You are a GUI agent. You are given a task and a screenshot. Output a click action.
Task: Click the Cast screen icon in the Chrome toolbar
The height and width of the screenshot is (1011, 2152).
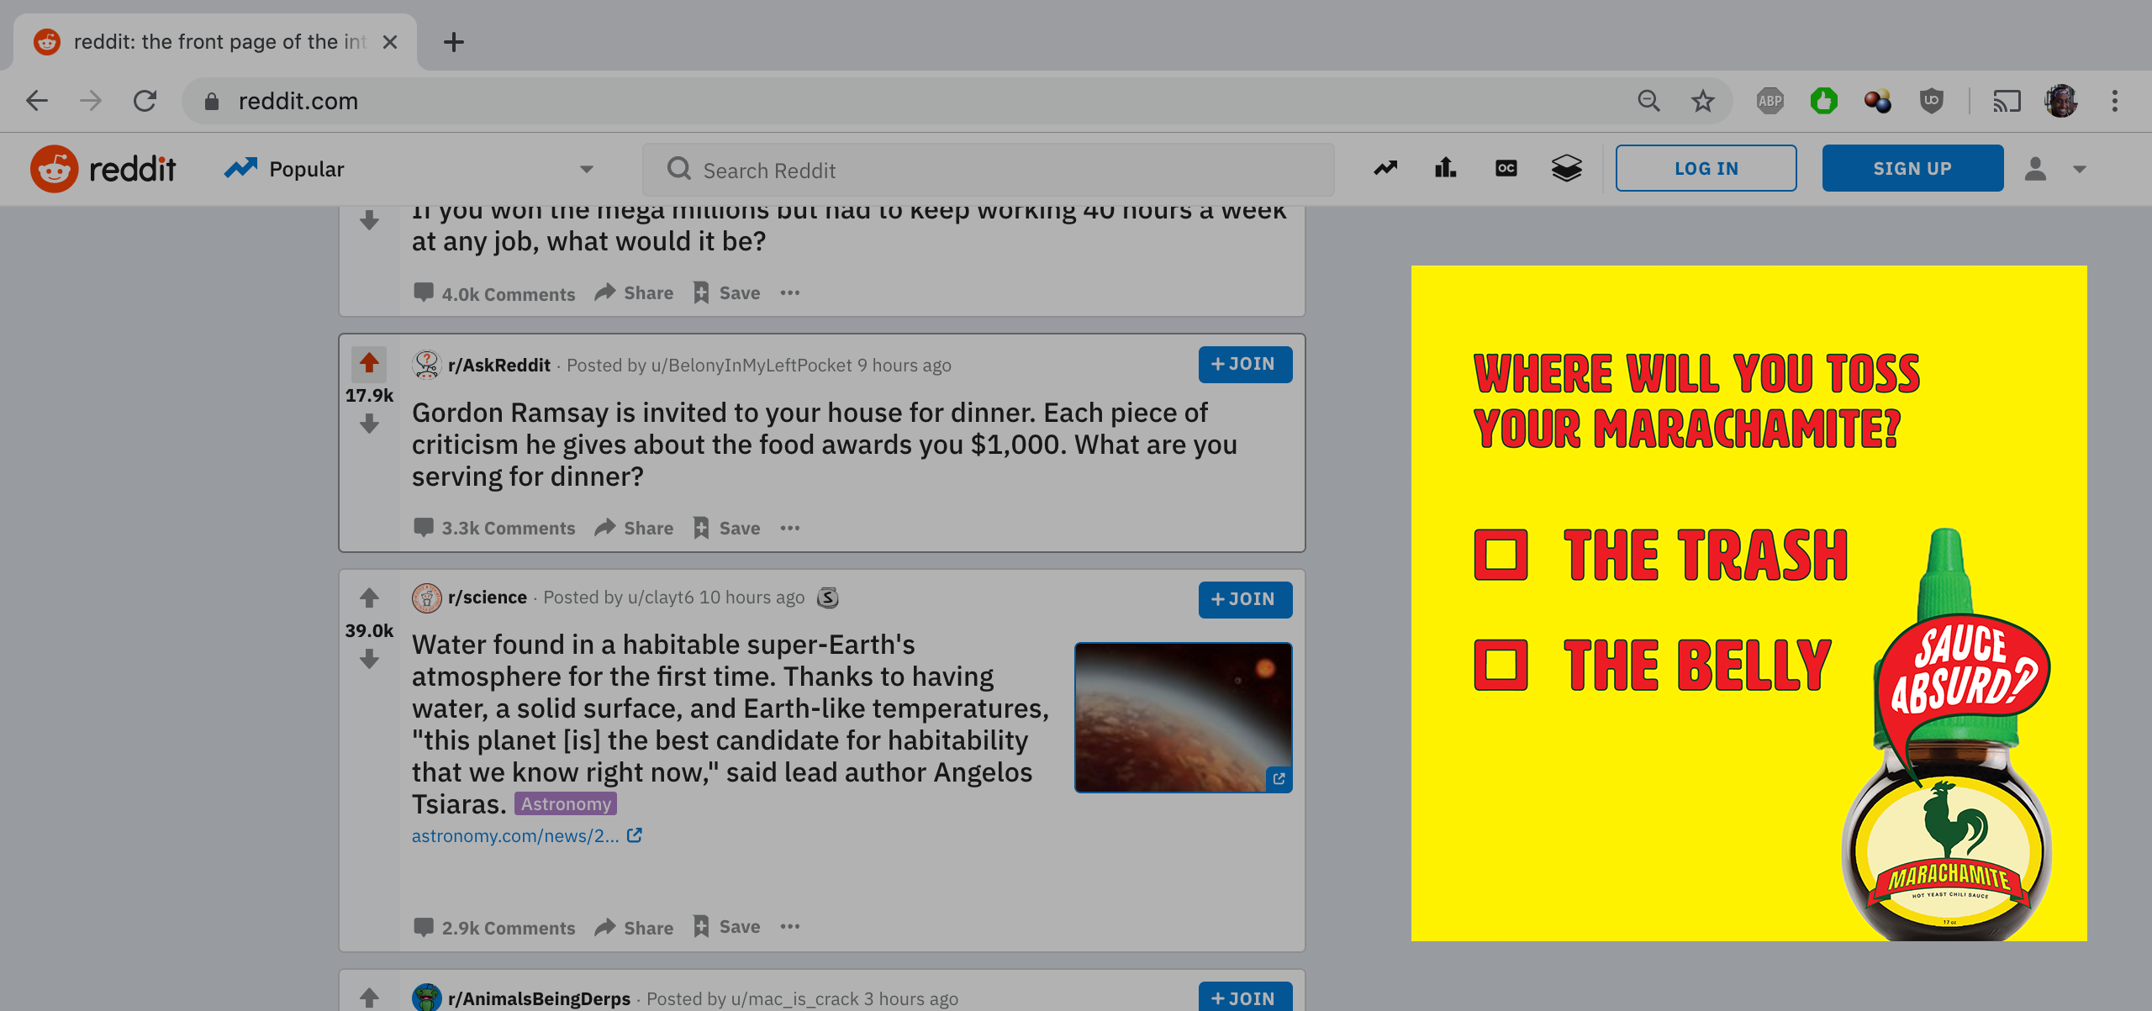click(x=2007, y=101)
